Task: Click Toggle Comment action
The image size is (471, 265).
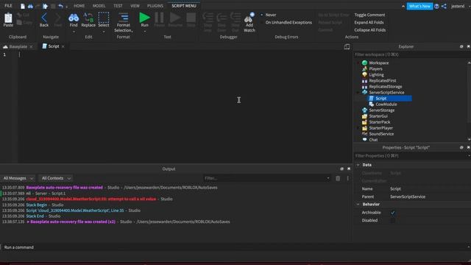Action: 369,15
